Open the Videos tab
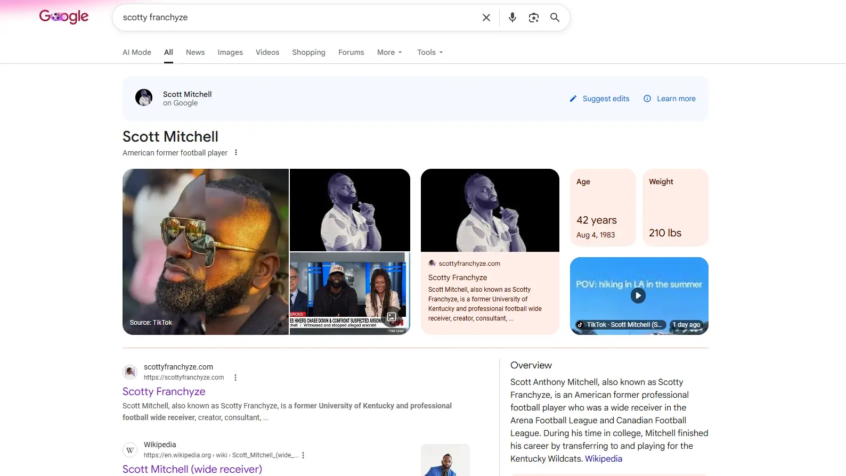Image resolution: width=846 pixels, height=476 pixels. (x=267, y=52)
